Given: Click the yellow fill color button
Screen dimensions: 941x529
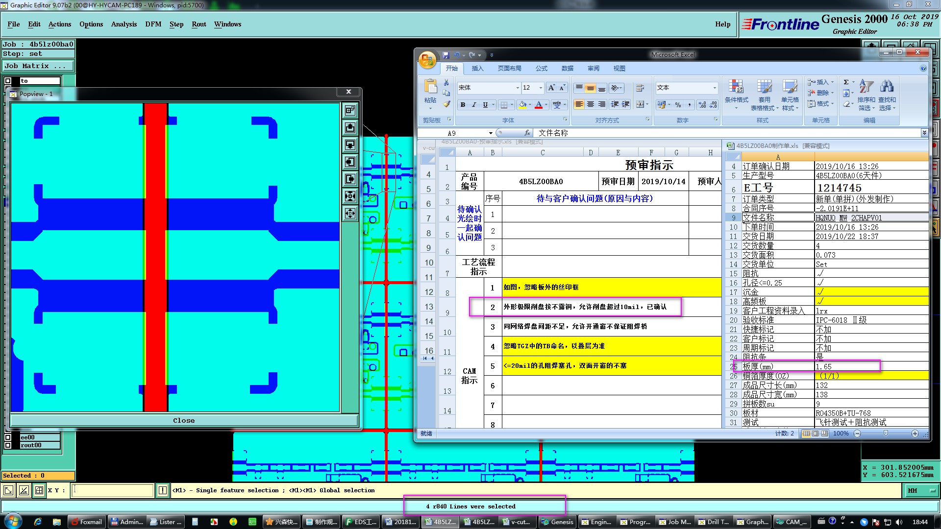Looking at the screenshot, I should click(522, 105).
